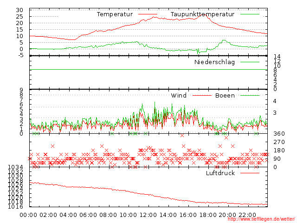Image resolution: width=297 pixels, height=223 pixels.
Task: Click the red Wind legend line
Action: (x=202, y=95)
